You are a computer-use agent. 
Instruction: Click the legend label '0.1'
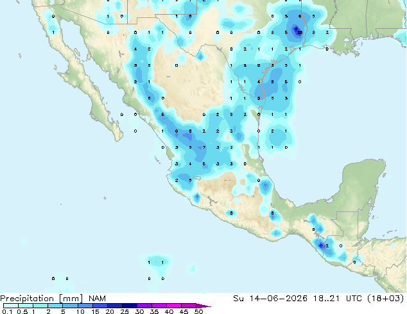[6, 311]
